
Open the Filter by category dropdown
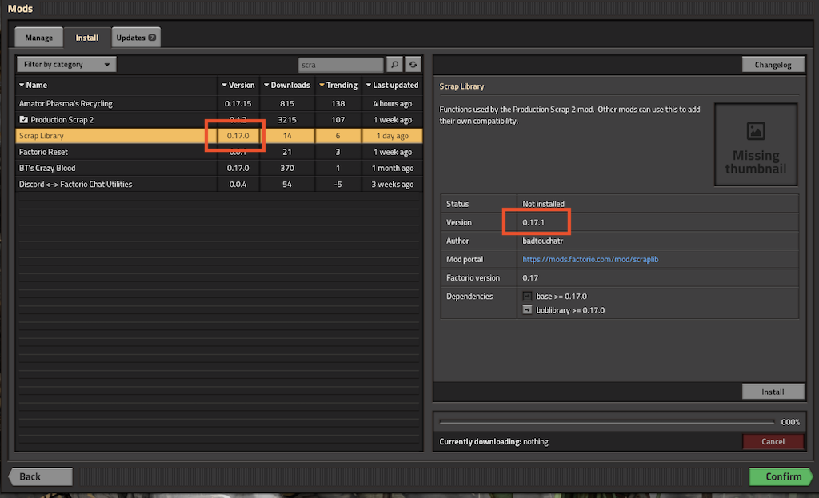coord(66,65)
